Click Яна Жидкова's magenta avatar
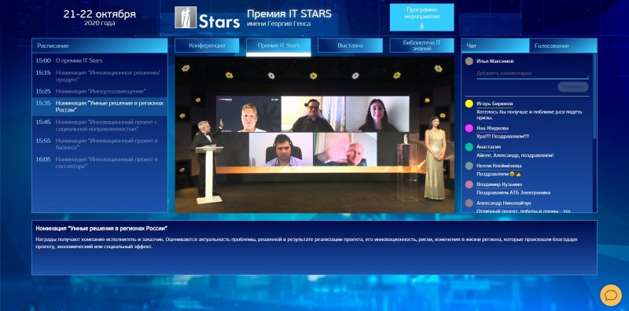The image size is (629, 311). click(x=469, y=128)
